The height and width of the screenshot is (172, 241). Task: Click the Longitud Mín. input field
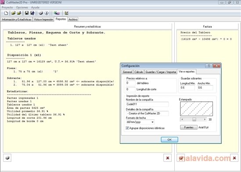click(x=187, y=88)
